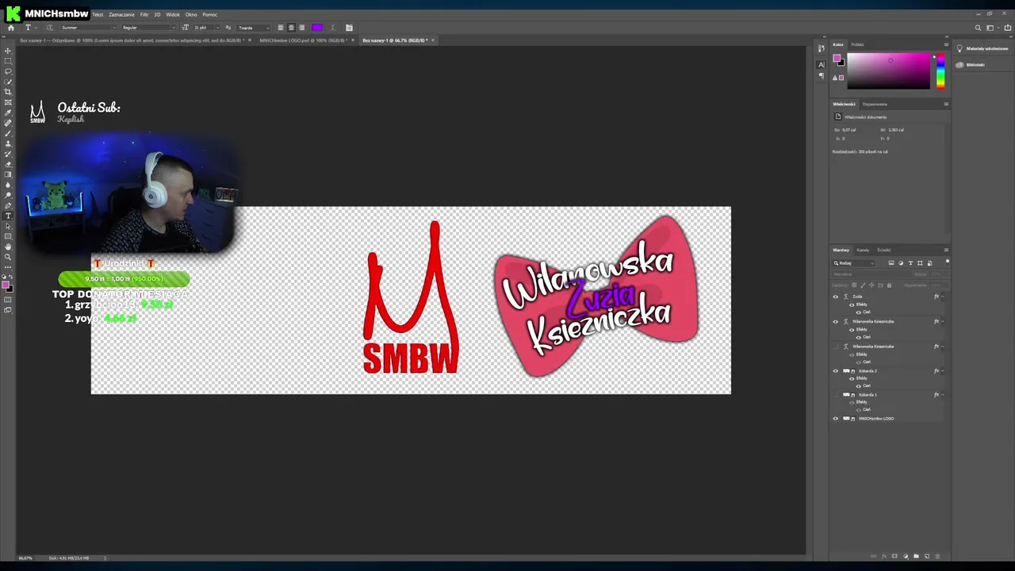The width and height of the screenshot is (1015, 571).
Task: Open the Type tool preset picker arrow
Action: click(x=36, y=28)
